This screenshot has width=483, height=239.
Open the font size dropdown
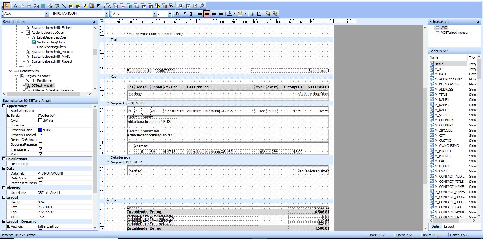[169, 14]
